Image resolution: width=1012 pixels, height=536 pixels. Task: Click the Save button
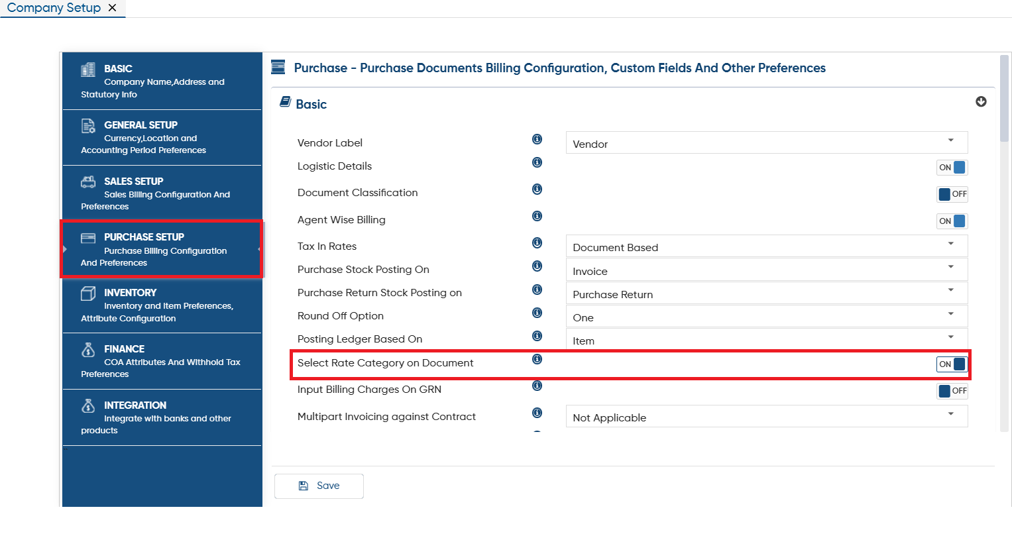click(319, 486)
